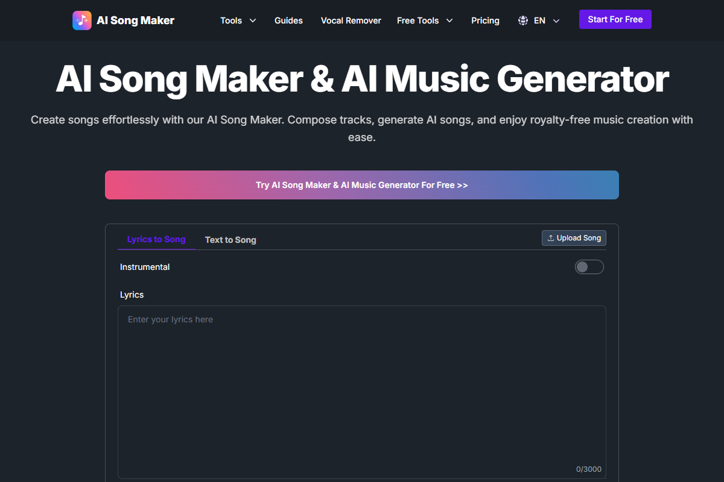Open the Tools dropdown chevron
This screenshot has width=724, height=482.
point(253,20)
